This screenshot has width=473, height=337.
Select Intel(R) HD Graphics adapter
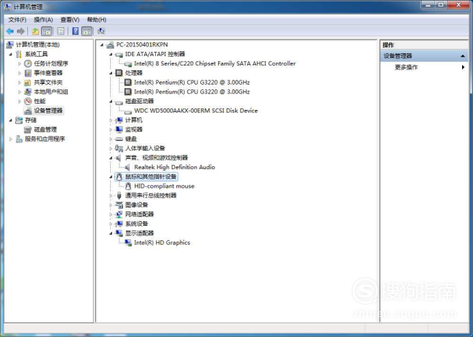(x=162, y=243)
